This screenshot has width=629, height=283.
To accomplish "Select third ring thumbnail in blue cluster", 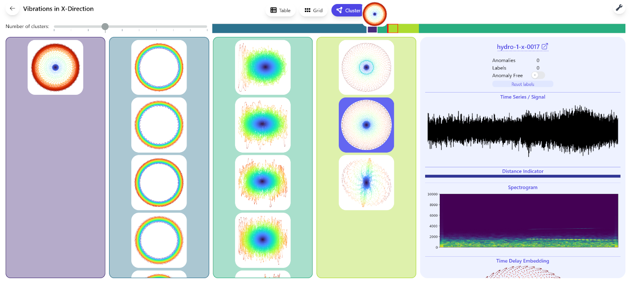I will [x=159, y=182].
